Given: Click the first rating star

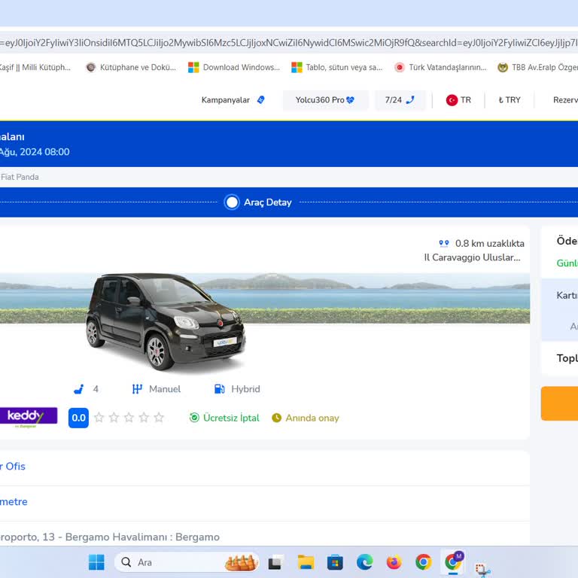Looking at the screenshot, I should (99, 417).
